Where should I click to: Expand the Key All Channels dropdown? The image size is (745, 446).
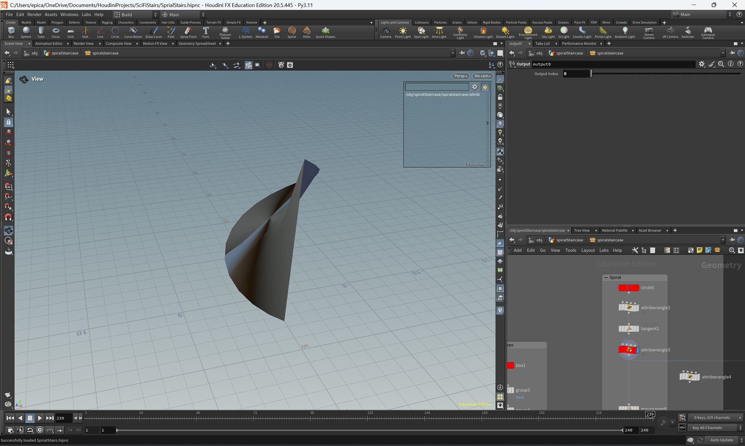716,428
